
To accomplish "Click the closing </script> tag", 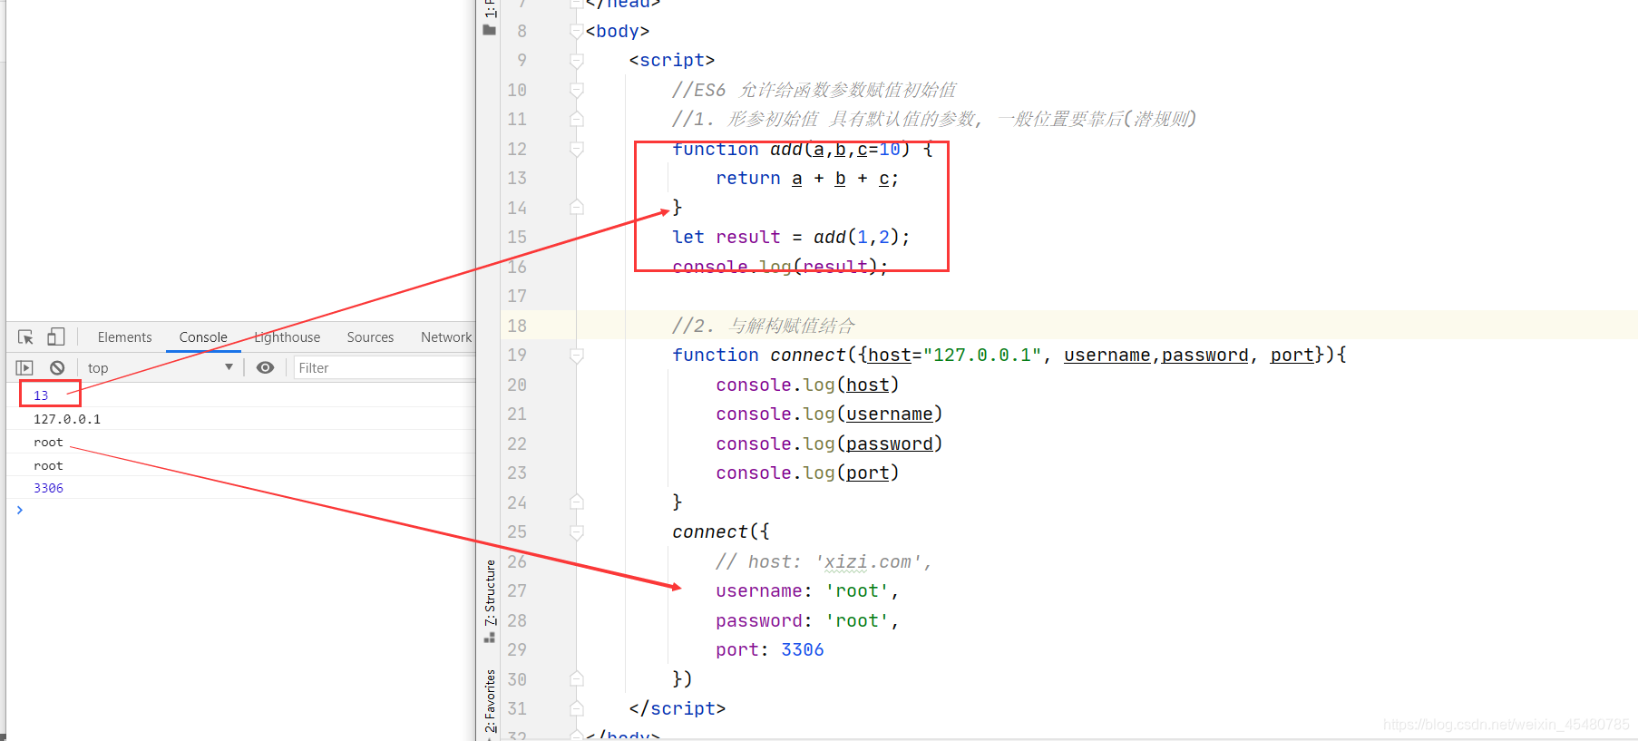I will tap(678, 708).
